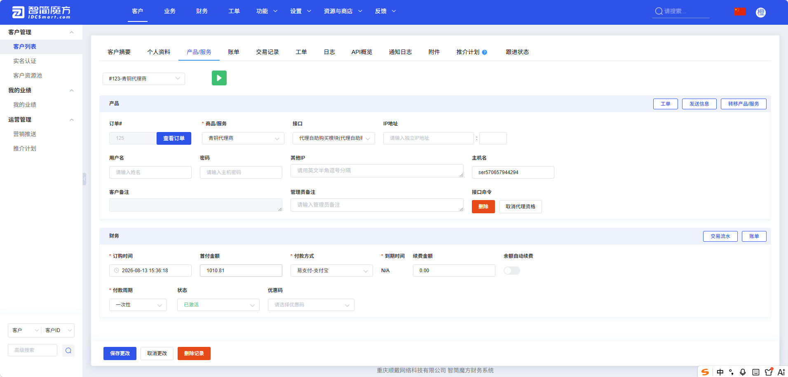Go to 业务 in top navigation
Screen dimensions: 788x377
(170, 11)
